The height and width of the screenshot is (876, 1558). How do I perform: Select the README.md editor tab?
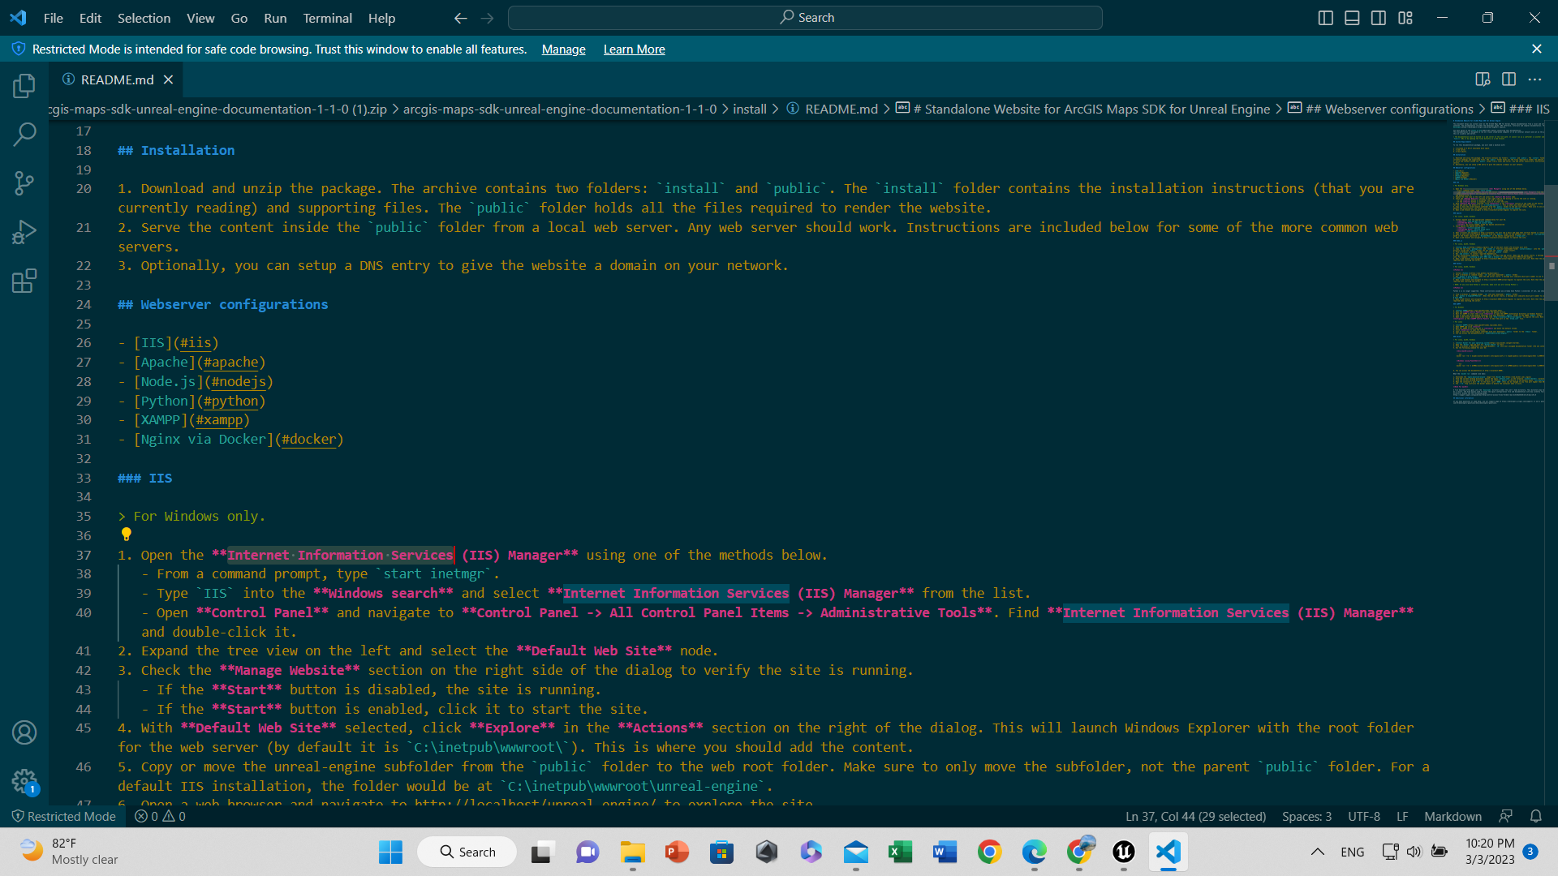click(117, 79)
